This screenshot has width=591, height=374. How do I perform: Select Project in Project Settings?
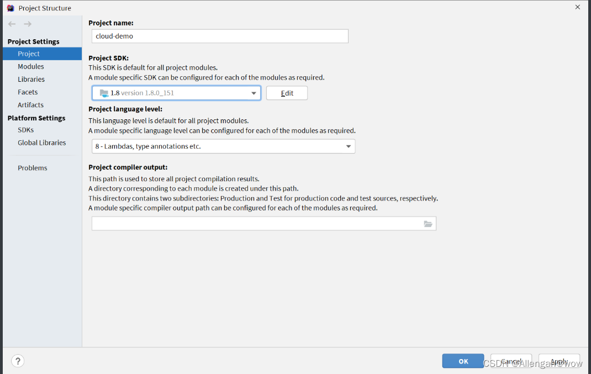coord(42,54)
